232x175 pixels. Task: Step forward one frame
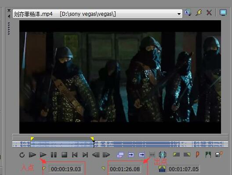[x=106, y=155]
